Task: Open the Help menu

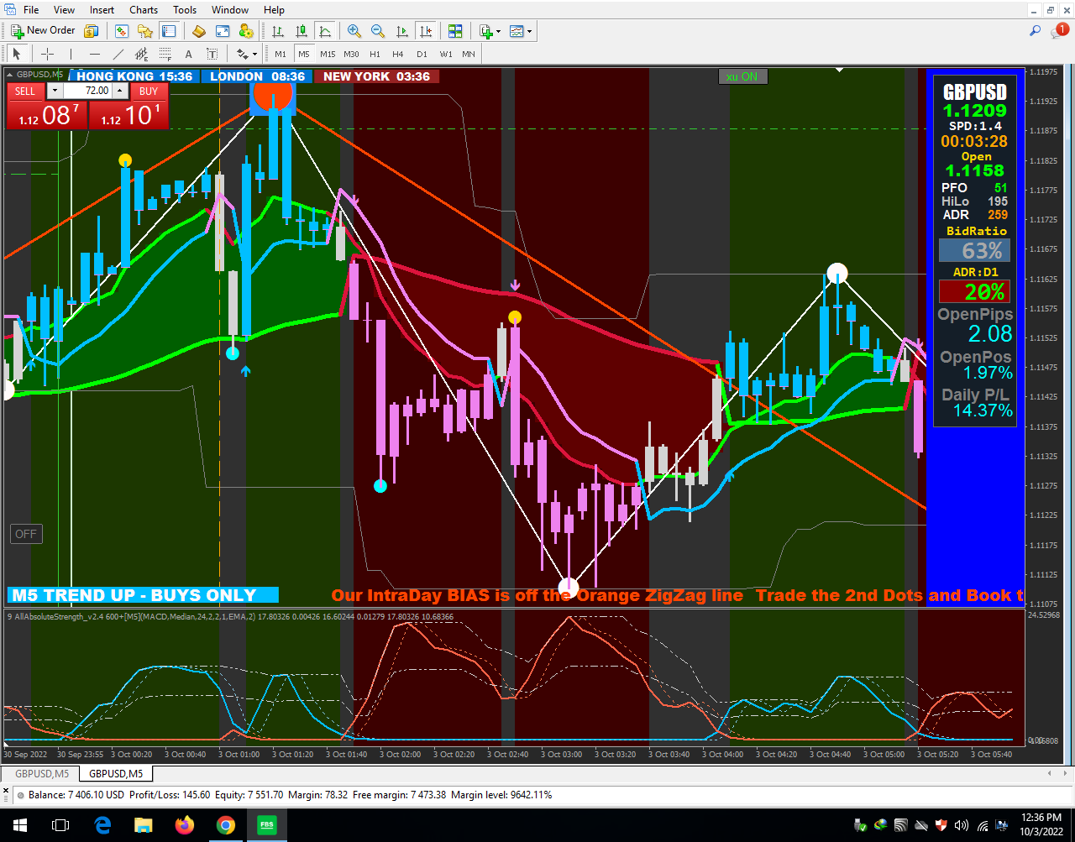Action: [x=274, y=10]
